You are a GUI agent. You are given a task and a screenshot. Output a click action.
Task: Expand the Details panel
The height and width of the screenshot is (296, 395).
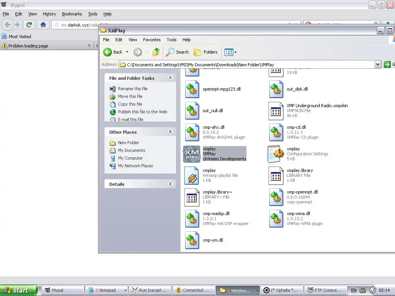[170, 184]
